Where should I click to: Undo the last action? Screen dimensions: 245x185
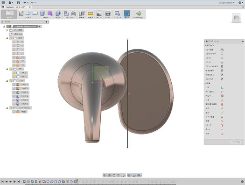click(x=25, y=2)
